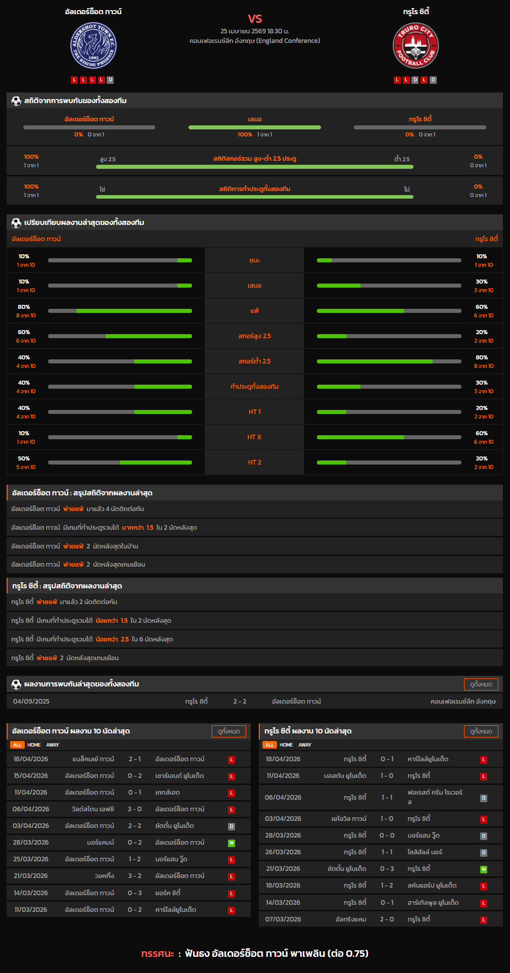The height and width of the screenshot is (973, 510).
Task: Click the อัลเดอร์ช็อต ทาวน์ team name at top
Action: point(94,11)
